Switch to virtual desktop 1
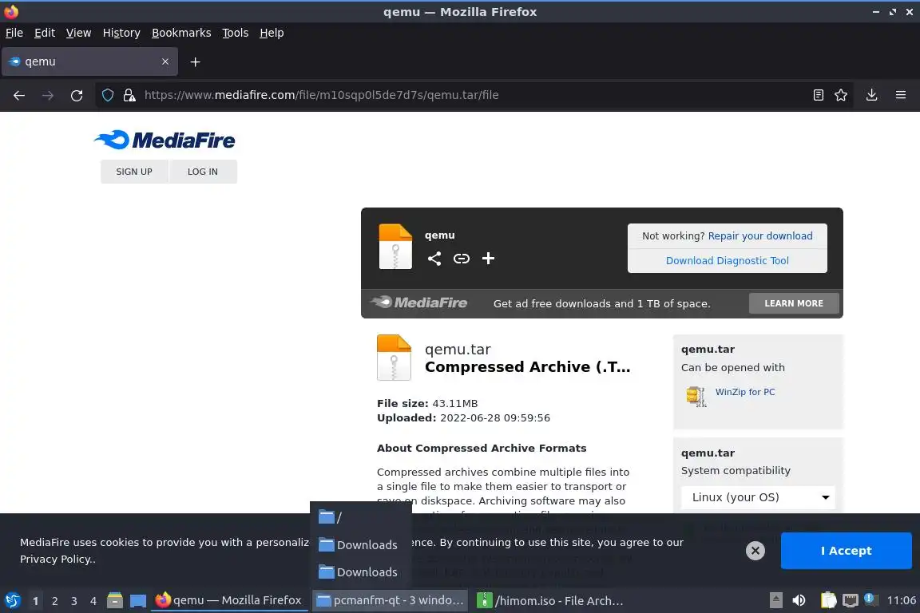 (35, 601)
